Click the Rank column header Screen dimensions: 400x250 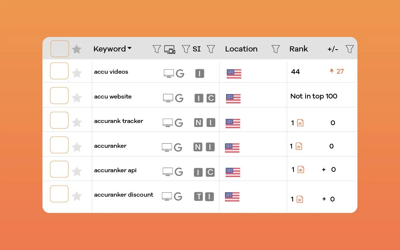299,49
